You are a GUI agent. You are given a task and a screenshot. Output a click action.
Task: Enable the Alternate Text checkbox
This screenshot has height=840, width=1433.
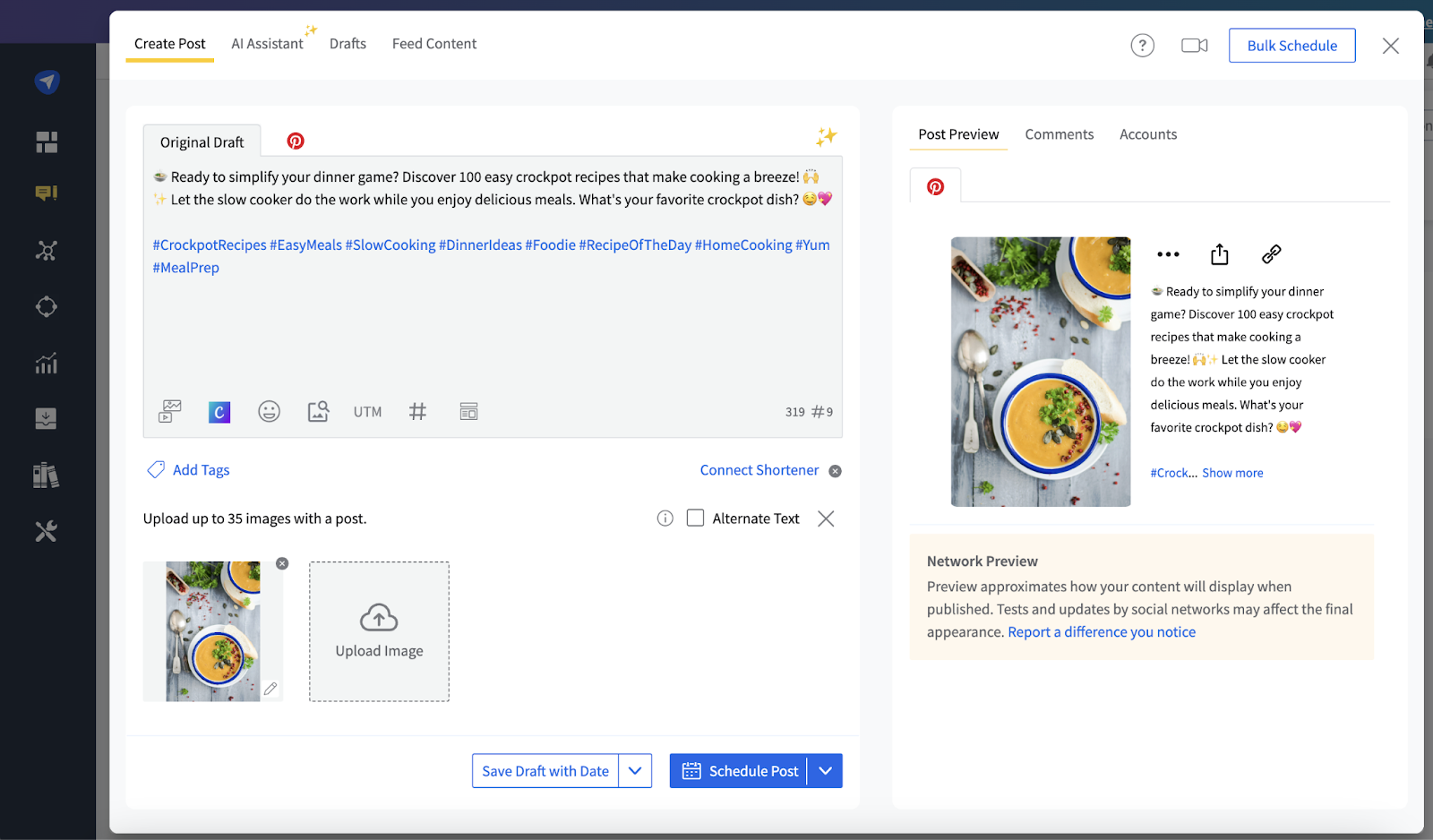pyautogui.click(x=694, y=518)
